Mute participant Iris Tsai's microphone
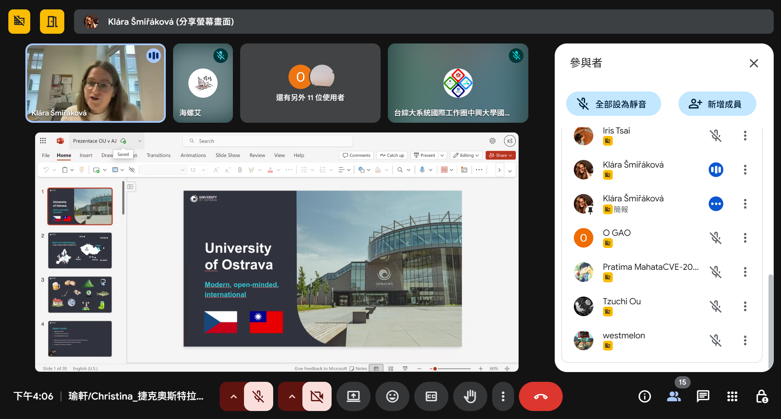Screen dimensions: 781x419 [x=716, y=136]
